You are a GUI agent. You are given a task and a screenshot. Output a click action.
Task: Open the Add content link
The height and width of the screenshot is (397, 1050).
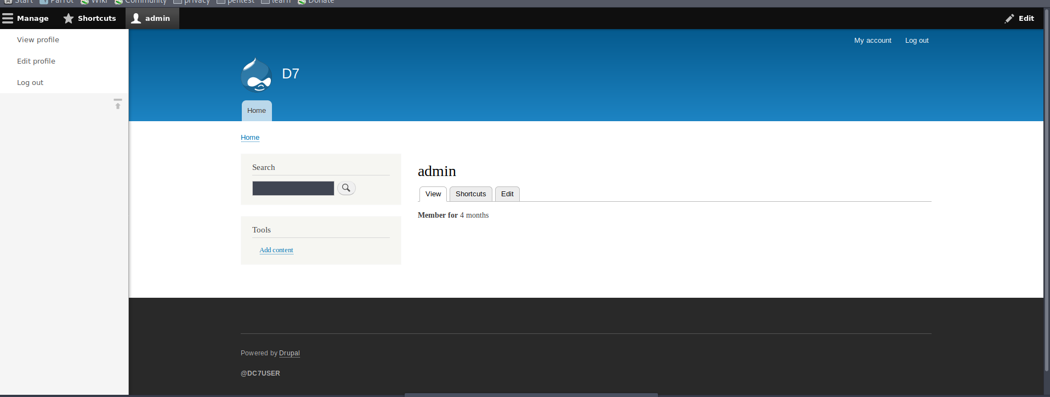pos(276,250)
